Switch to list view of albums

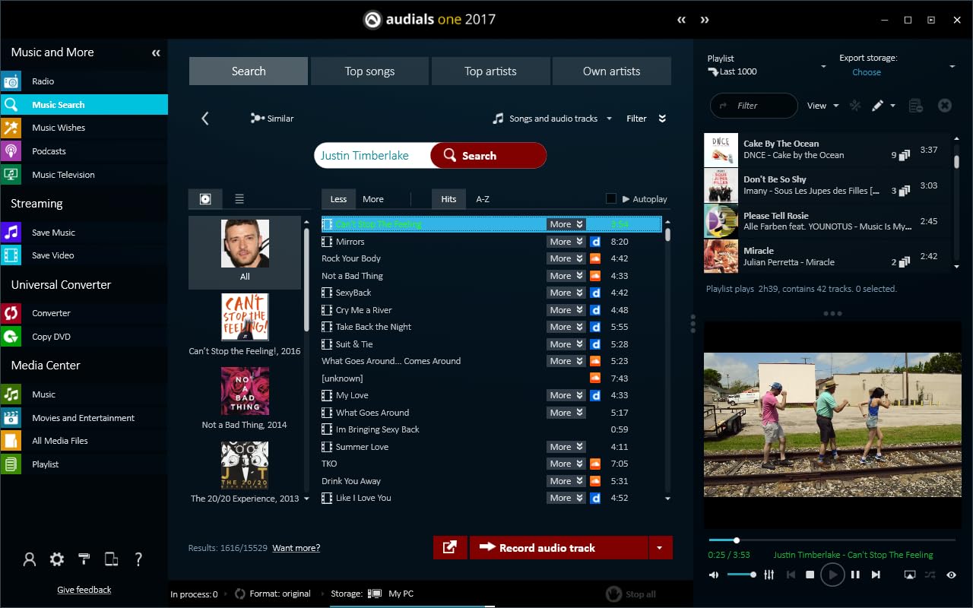[239, 198]
